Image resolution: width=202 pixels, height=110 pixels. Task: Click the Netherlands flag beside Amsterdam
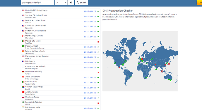(23, 66)
